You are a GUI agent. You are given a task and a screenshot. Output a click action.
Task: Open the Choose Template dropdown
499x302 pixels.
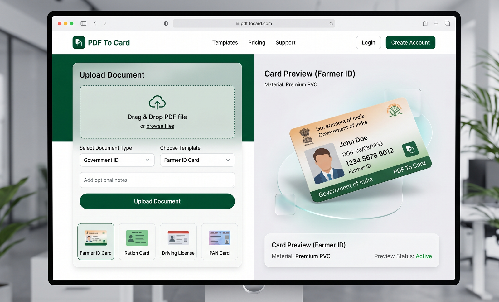(x=197, y=160)
